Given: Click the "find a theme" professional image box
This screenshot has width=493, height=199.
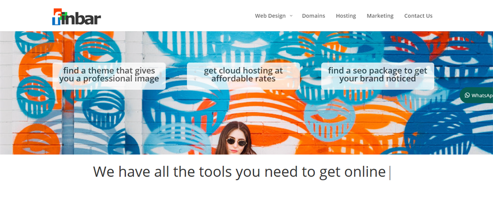Looking at the screenshot, I should point(109,76).
